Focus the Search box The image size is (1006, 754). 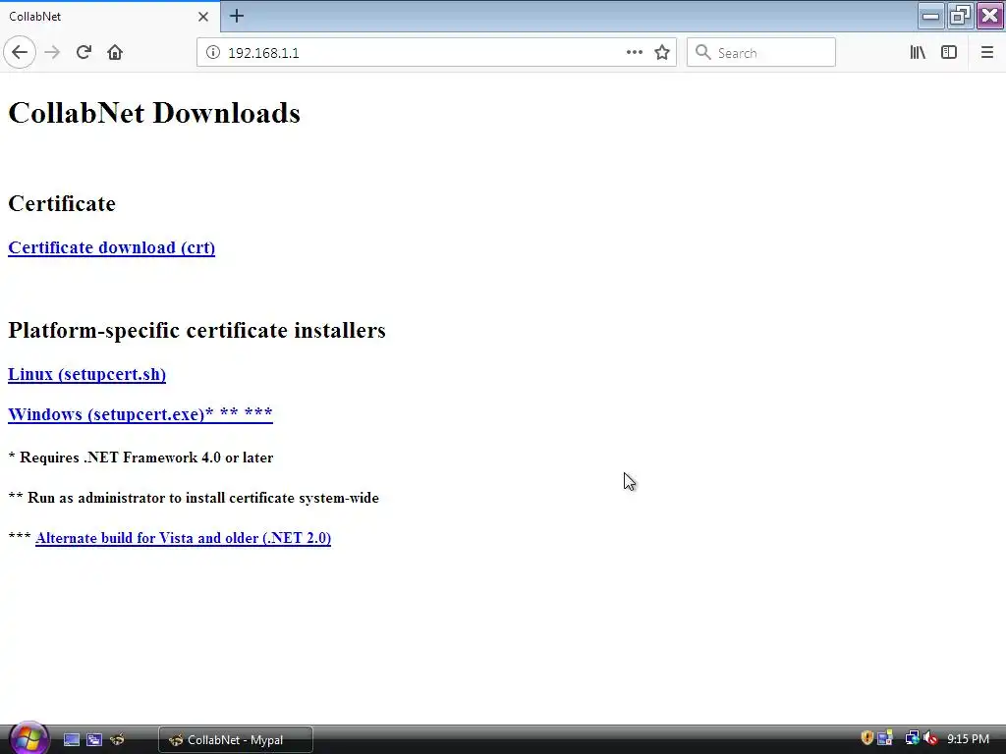pos(761,53)
